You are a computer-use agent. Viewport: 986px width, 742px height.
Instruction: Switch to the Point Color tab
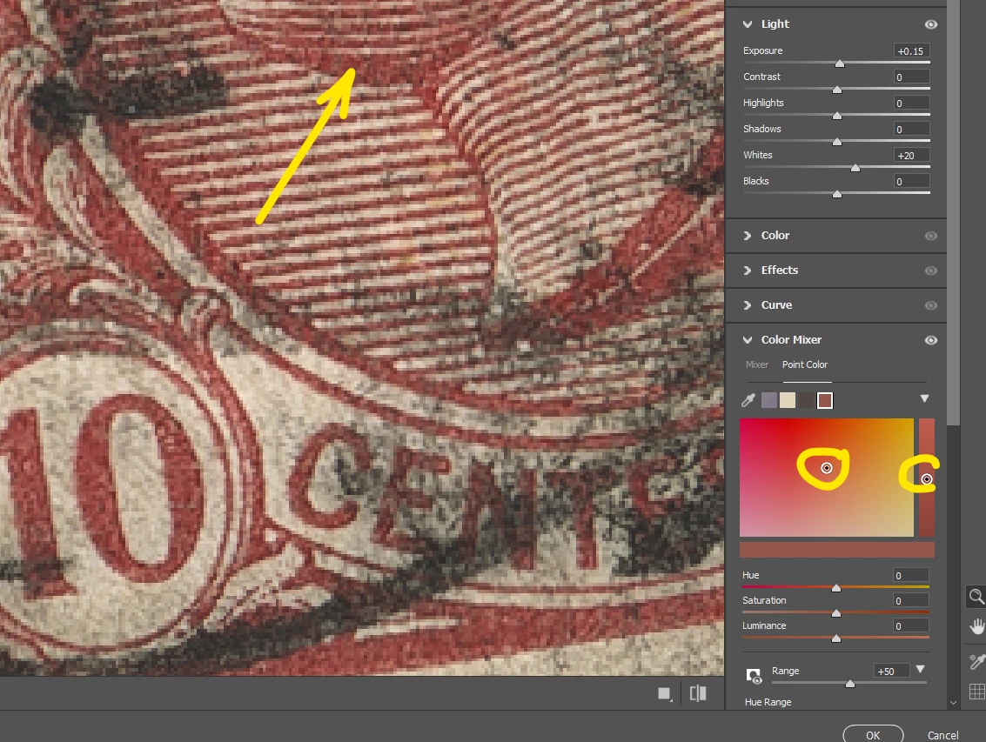point(805,364)
